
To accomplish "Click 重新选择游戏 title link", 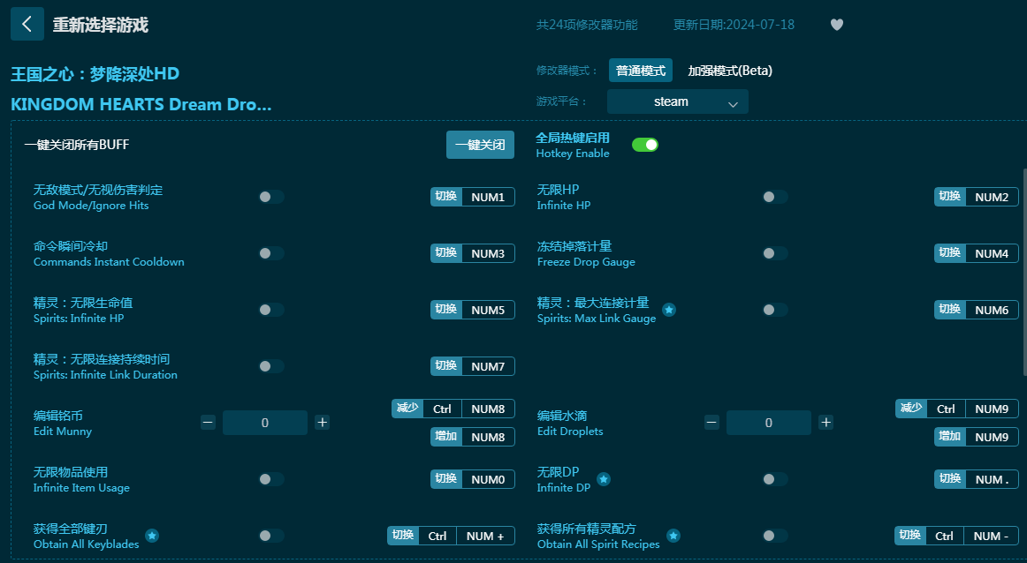I will (x=100, y=25).
